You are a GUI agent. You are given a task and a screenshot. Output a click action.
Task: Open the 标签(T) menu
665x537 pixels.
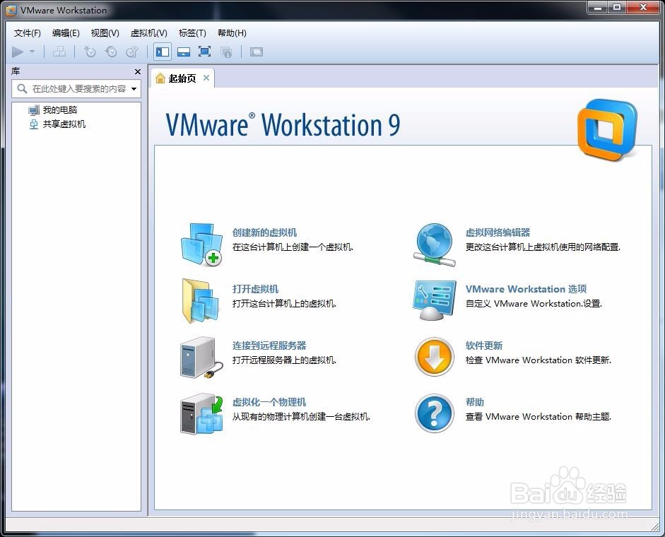(x=192, y=33)
